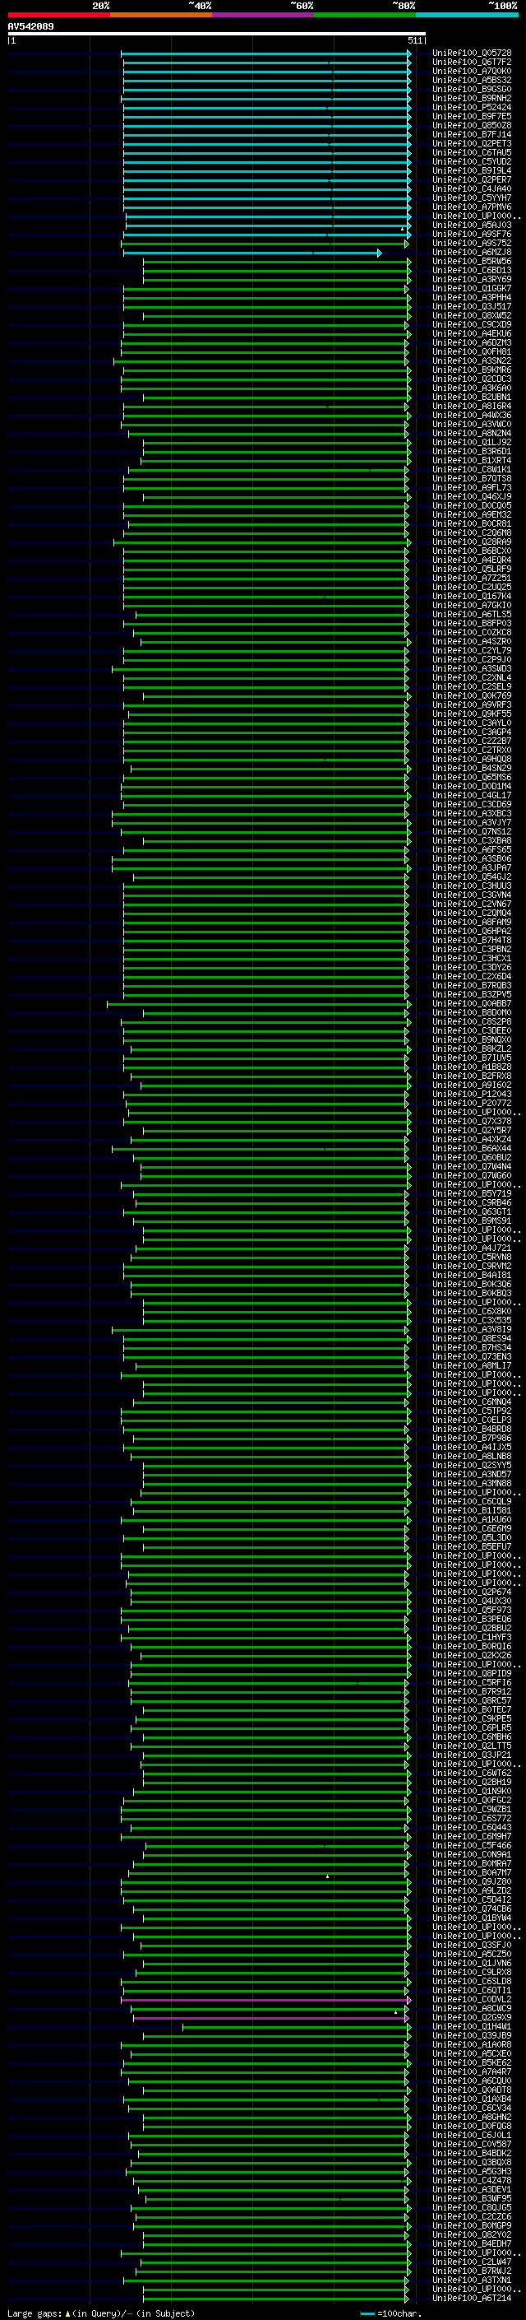The image size is (526, 2320).
Task: Select label UniRef100_B5KE62
Action: click(x=472, y=2062)
